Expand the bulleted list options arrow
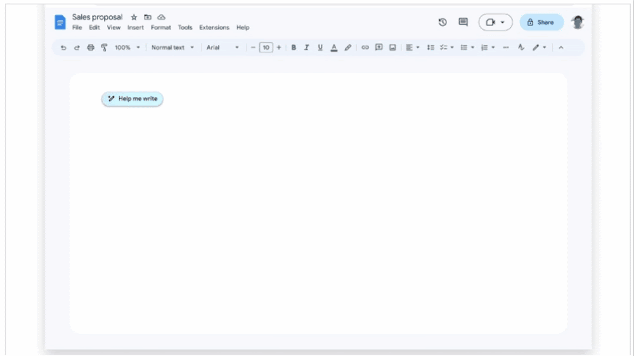Viewport: 634px width, 356px height. pyautogui.click(x=472, y=48)
